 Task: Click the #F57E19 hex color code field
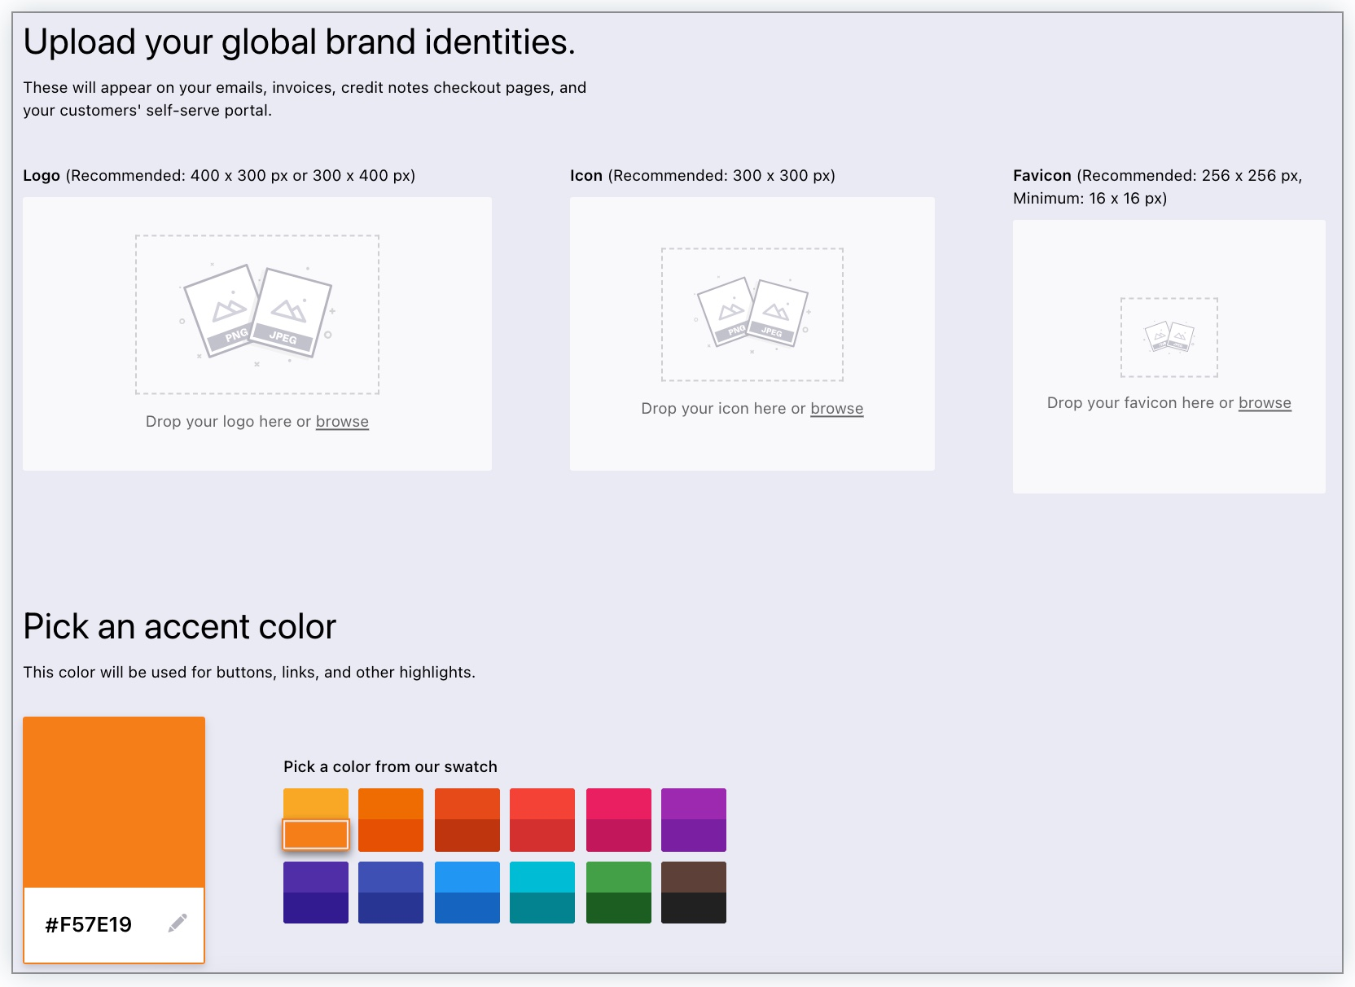[x=89, y=924]
